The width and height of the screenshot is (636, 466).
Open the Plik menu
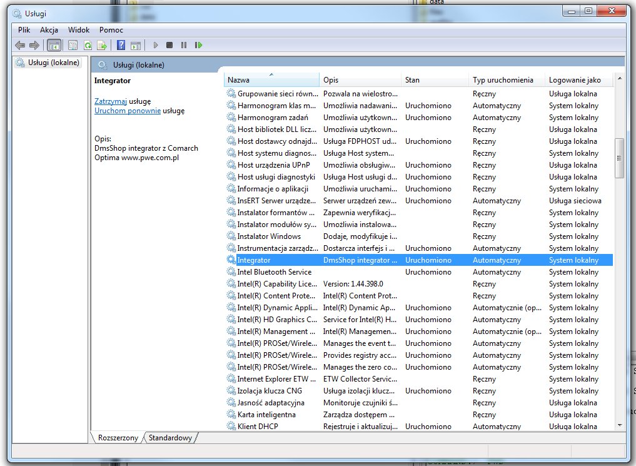click(24, 29)
